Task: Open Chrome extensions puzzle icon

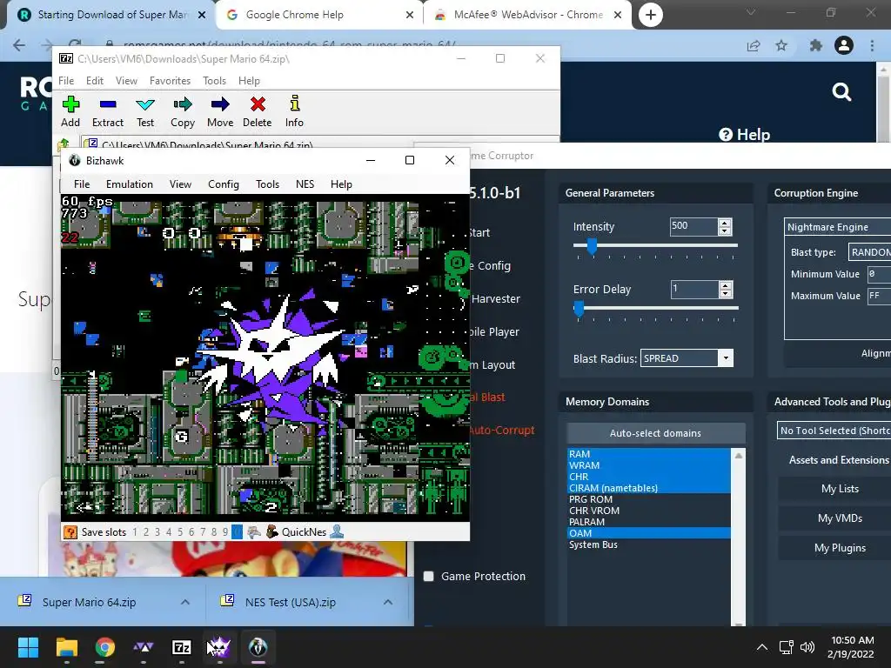Action: pos(815,45)
